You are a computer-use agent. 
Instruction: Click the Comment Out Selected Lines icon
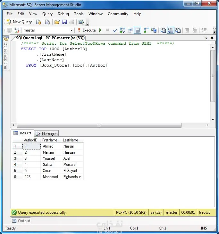point(187,30)
